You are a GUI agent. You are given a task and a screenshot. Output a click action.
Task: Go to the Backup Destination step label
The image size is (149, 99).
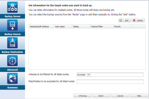tap(12, 52)
